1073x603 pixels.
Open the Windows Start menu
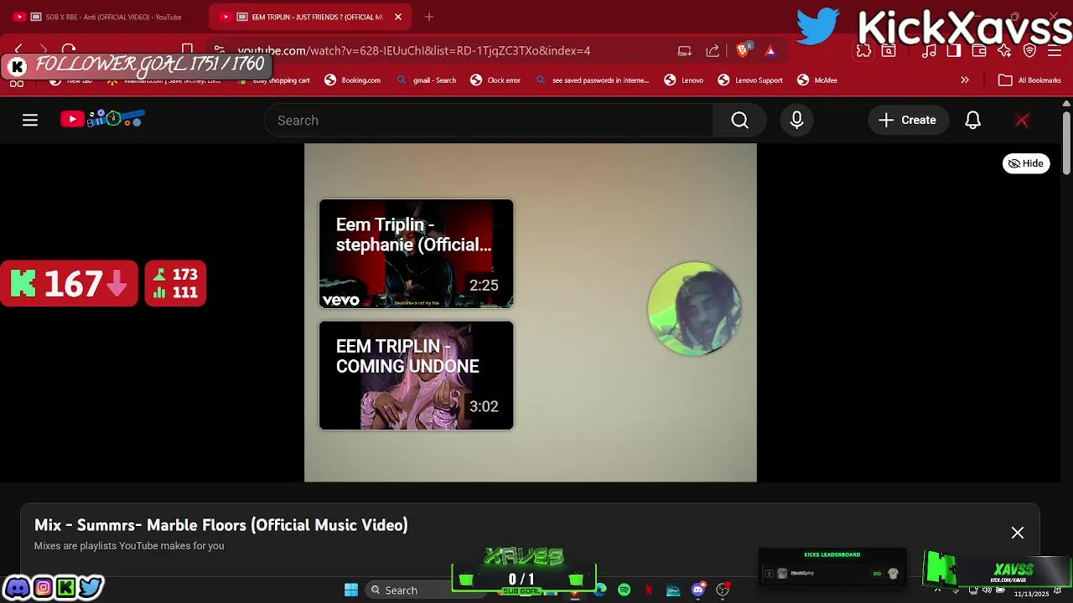tap(351, 590)
